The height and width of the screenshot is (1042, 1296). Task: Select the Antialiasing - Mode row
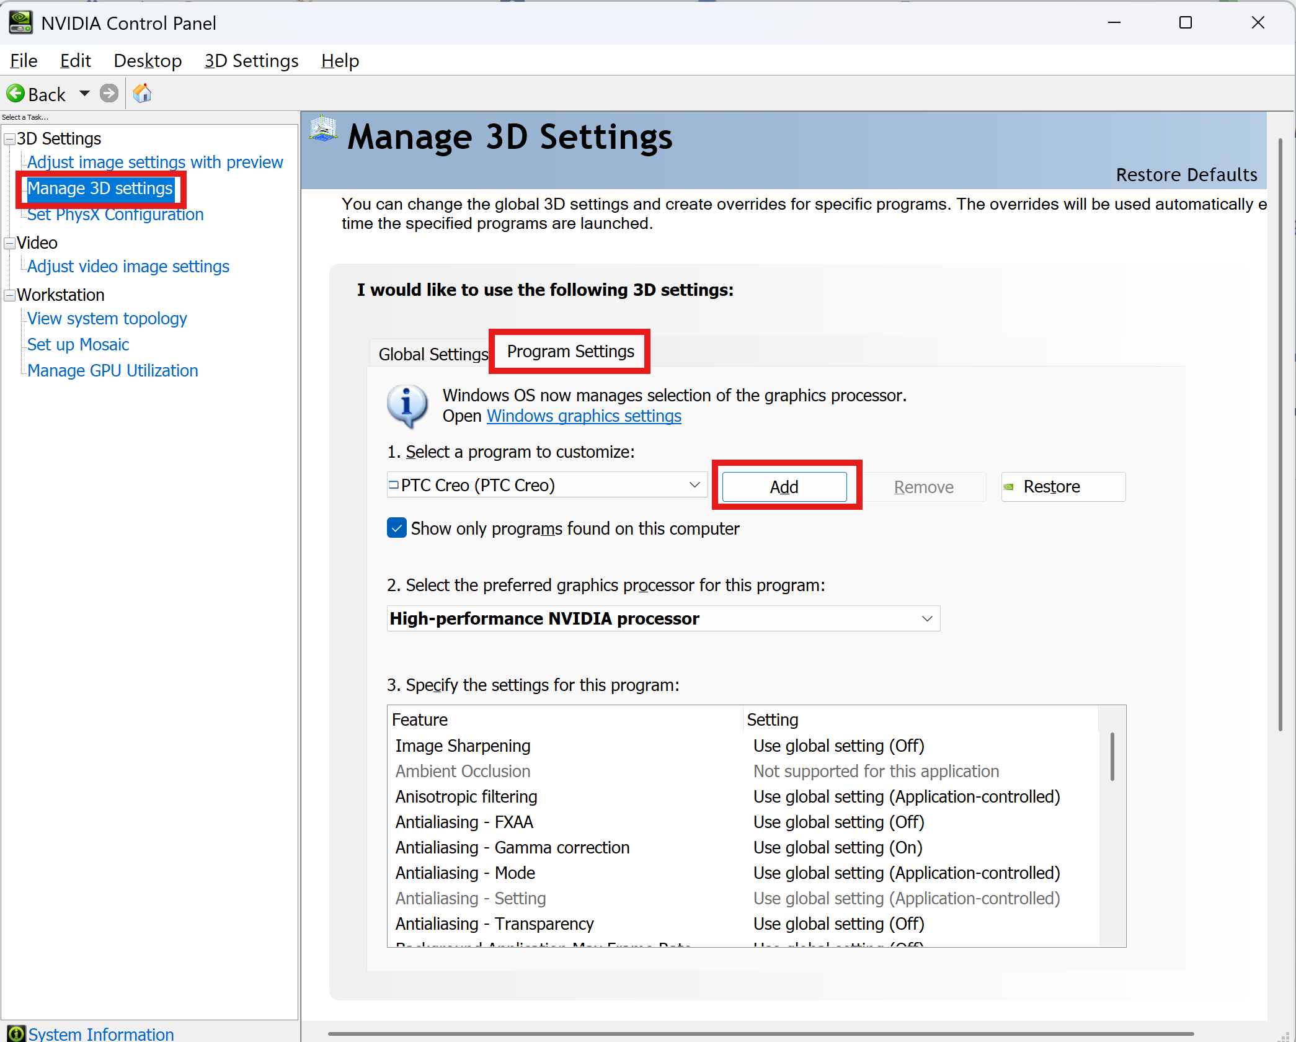click(x=743, y=873)
